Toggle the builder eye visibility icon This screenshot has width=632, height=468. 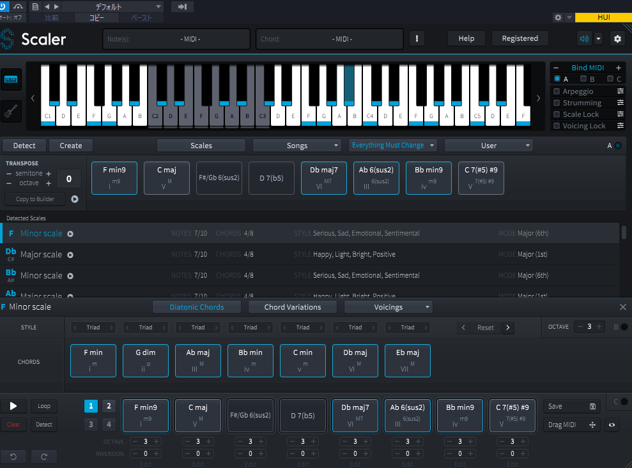click(612, 425)
